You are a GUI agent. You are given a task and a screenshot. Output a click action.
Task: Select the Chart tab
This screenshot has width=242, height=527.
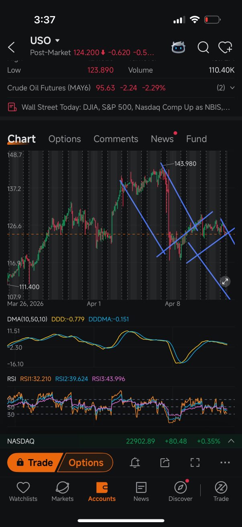[x=22, y=139]
